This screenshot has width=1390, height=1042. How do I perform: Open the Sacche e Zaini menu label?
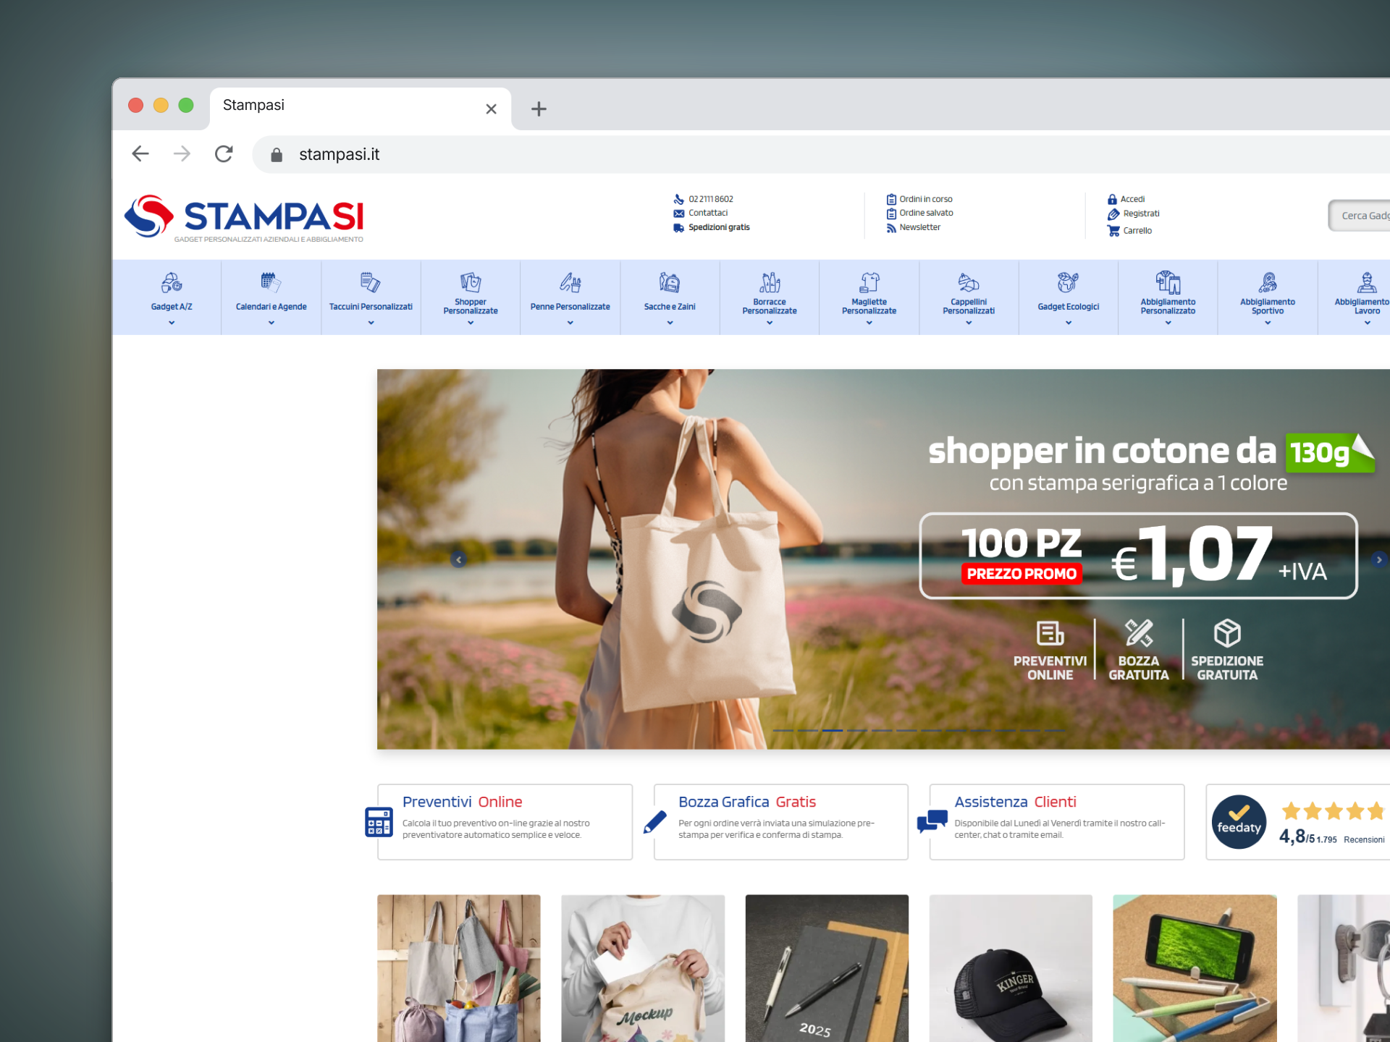[x=670, y=307]
